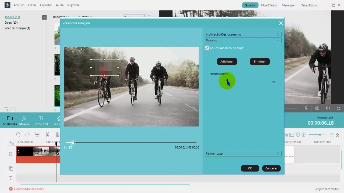Click the Adicionar mosaic button
This screenshot has width=344, height=193.
click(x=227, y=62)
